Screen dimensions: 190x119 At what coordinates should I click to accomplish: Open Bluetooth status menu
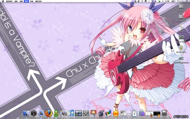(149, 1)
